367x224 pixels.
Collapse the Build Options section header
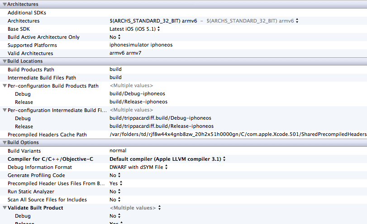pos(5,143)
